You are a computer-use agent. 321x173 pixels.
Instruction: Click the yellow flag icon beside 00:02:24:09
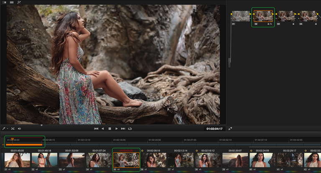click(x=251, y=151)
